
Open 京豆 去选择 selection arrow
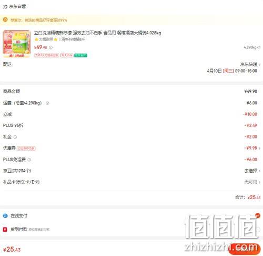pyautogui.click(x=260, y=171)
